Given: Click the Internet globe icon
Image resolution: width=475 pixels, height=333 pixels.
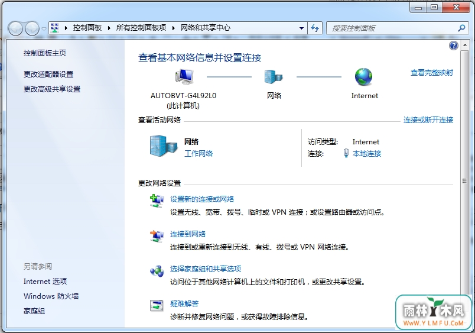Looking at the screenshot, I should click(x=363, y=76).
